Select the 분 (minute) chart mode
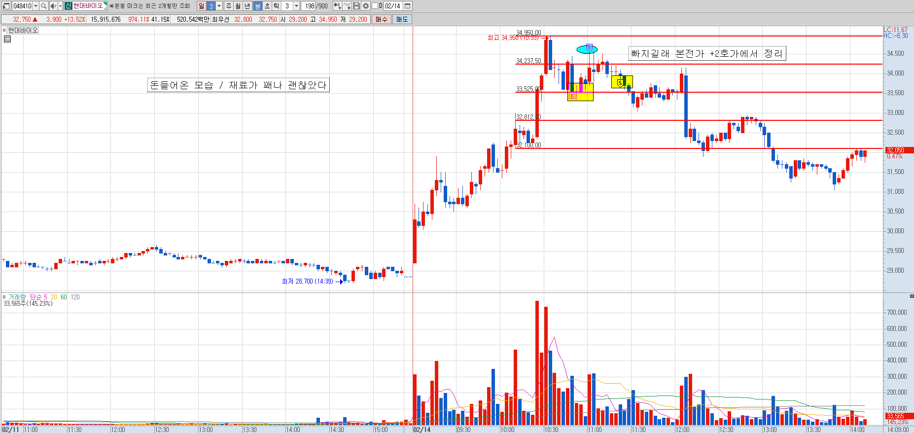The width and height of the screenshot is (914, 433). click(x=257, y=6)
